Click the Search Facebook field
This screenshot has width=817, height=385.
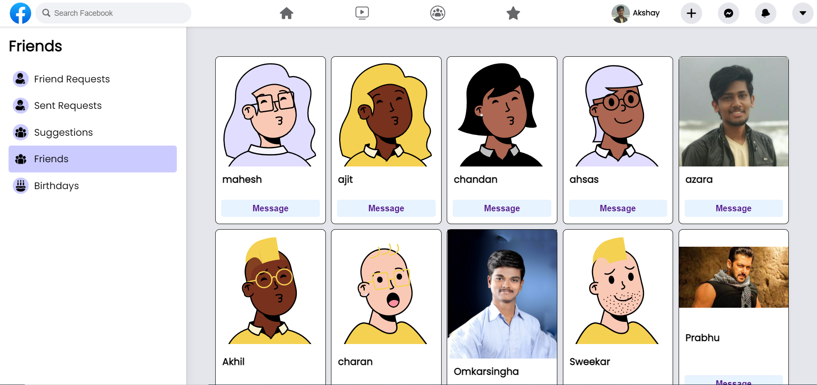114,13
